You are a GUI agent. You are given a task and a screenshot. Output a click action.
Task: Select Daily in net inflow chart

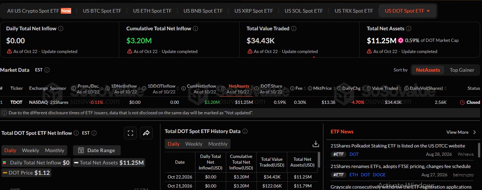coord(10,150)
